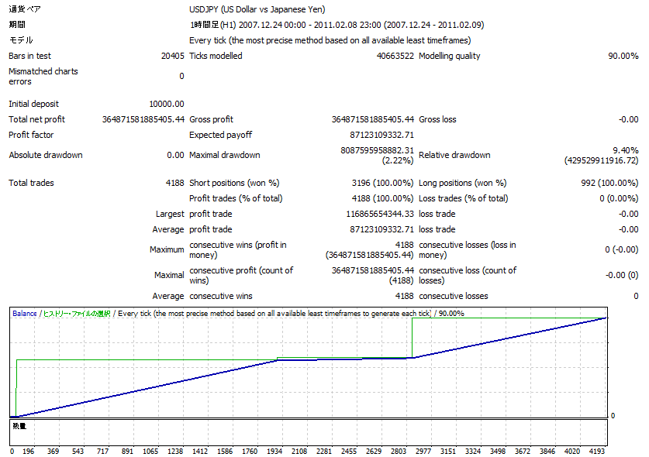Select the Expected payoff value

[378, 135]
